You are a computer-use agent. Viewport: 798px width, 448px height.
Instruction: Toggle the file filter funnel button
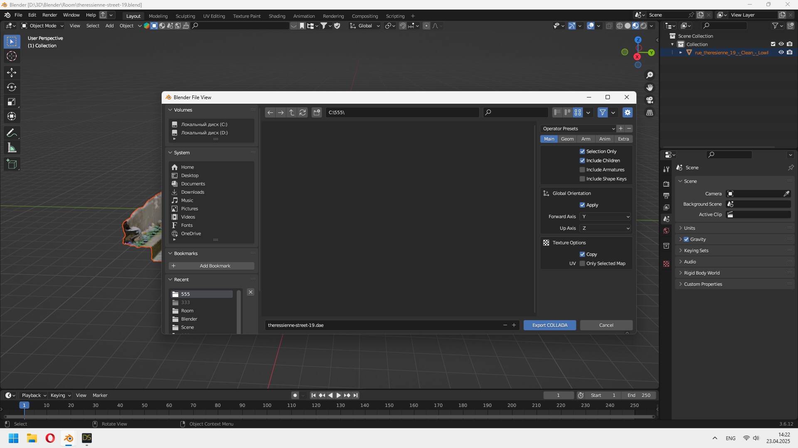tap(603, 112)
